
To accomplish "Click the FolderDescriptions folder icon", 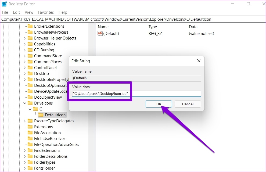I will point(30,156).
